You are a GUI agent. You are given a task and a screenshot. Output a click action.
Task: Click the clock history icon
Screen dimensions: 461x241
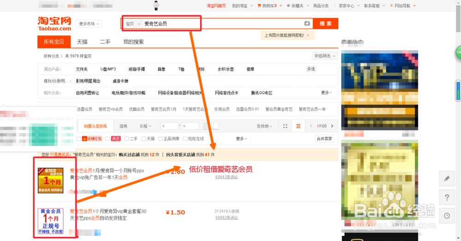point(447,216)
